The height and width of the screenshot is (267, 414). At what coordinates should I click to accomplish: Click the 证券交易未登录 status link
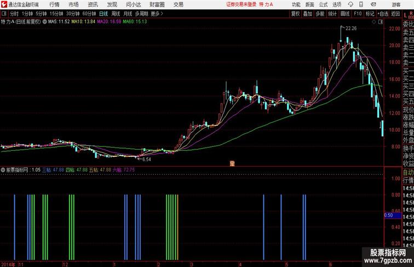click(x=241, y=4)
